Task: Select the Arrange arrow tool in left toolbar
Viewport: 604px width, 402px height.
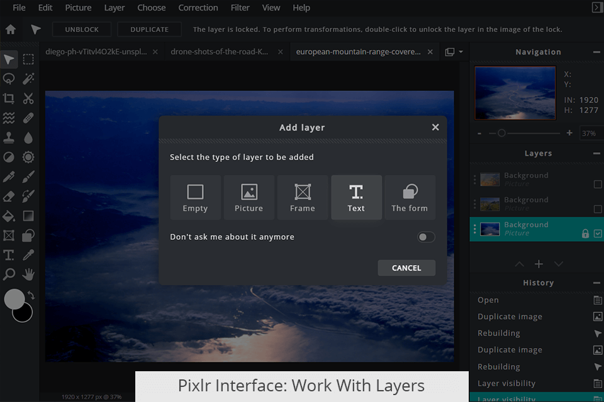Action: click(8, 60)
